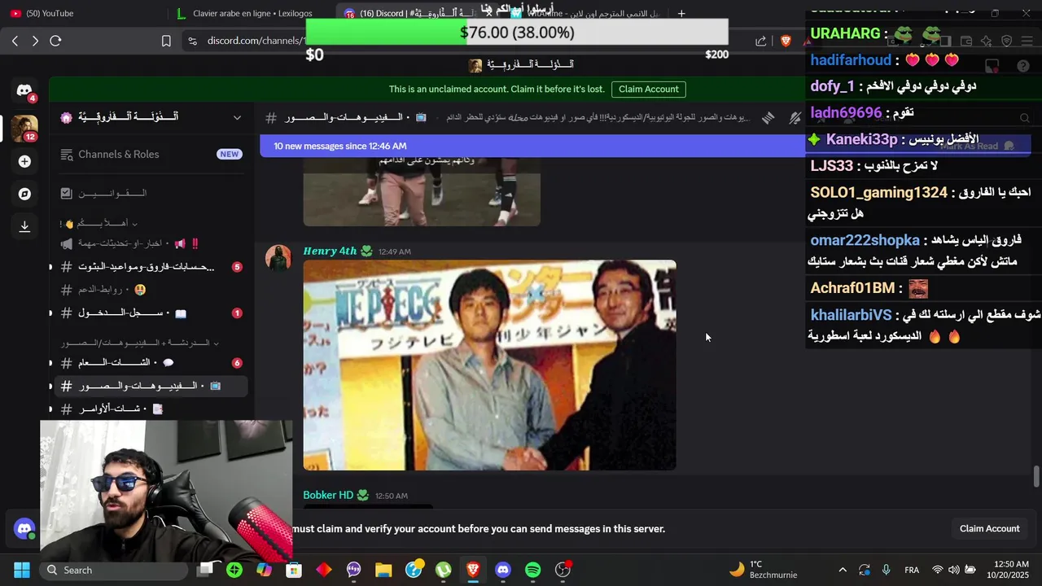
Task: Click Claim Account beside message box
Action: click(989, 529)
